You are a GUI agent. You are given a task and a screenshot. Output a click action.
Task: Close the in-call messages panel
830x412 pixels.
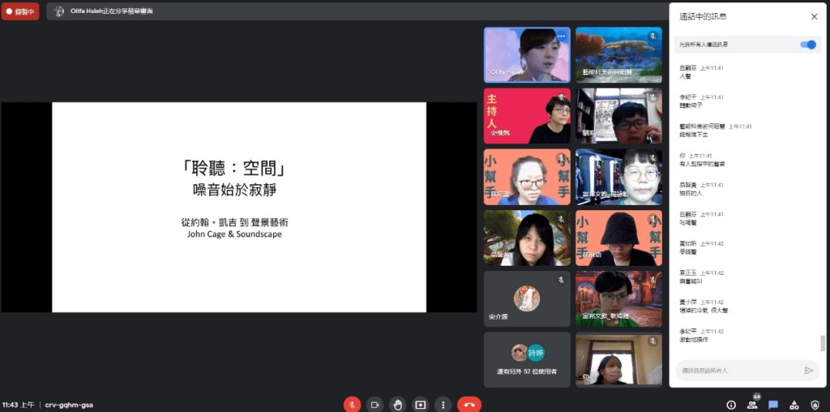pos(814,16)
